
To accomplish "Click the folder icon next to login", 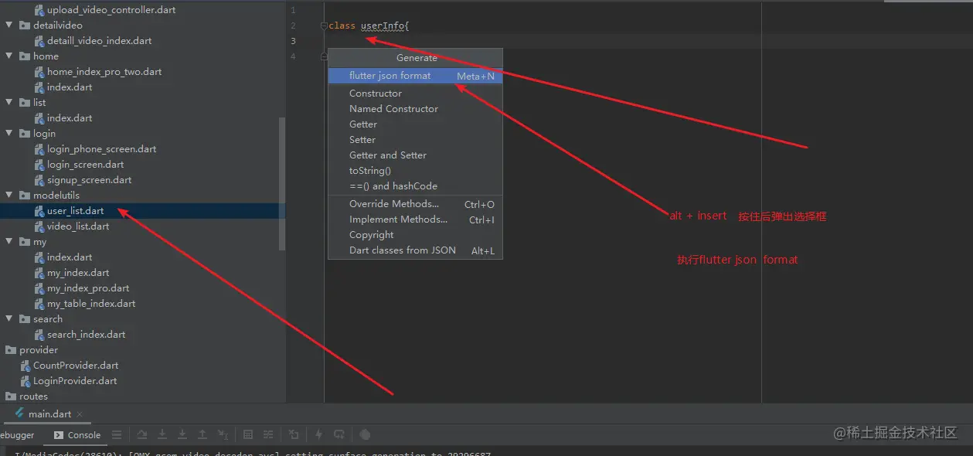I will (x=25, y=134).
